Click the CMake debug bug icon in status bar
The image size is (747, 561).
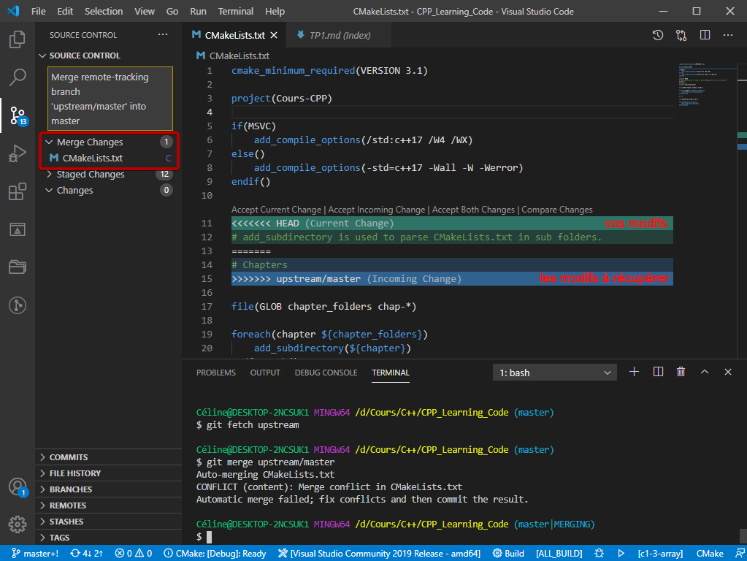click(599, 554)
